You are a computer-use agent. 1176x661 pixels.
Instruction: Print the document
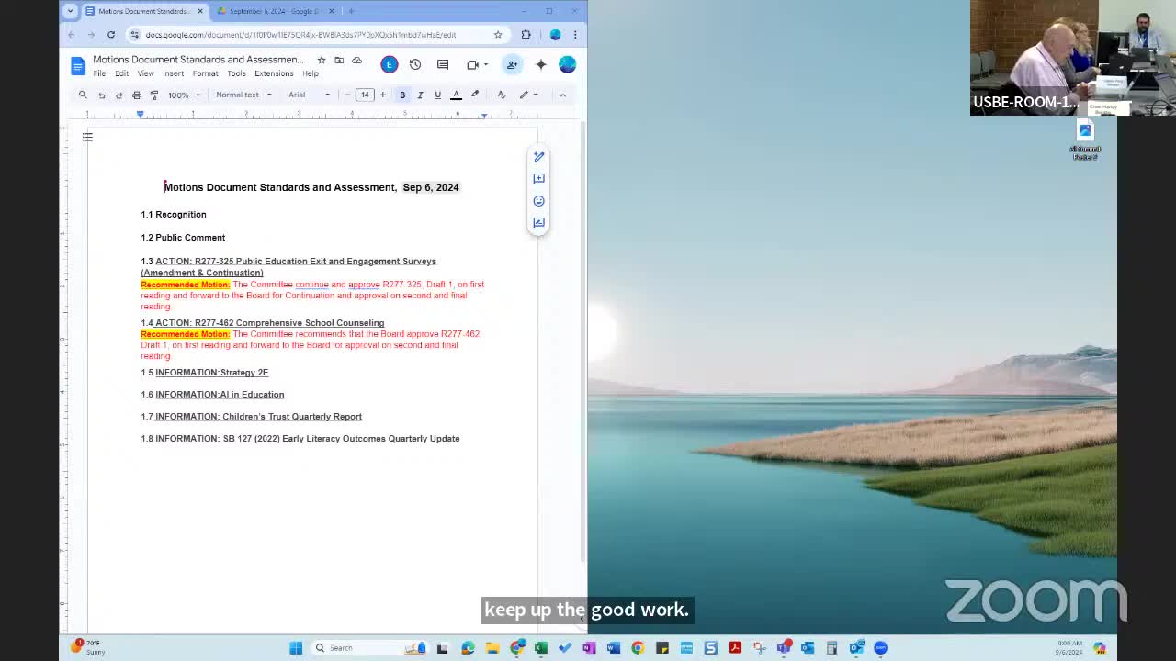click(137, 95)
